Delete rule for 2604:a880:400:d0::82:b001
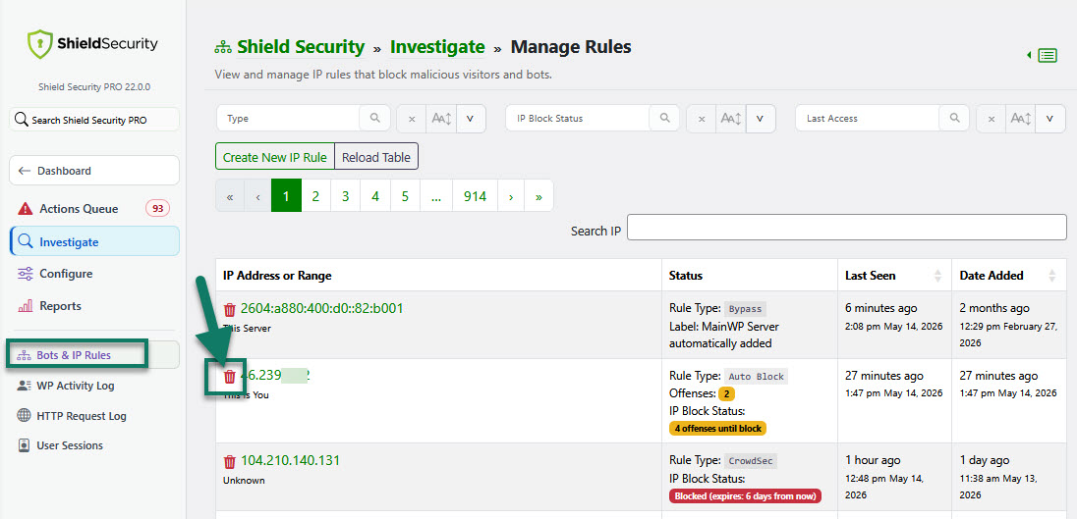1077x519 pixels. coord(230,309)
